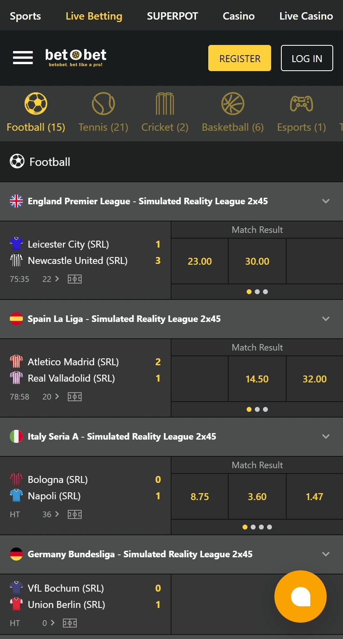Image resolution: width=343 pixels, height=639 pixels.
Task: Open pitch view for Leicester City match
Action: pyautogui.click(x=75, y=279)
